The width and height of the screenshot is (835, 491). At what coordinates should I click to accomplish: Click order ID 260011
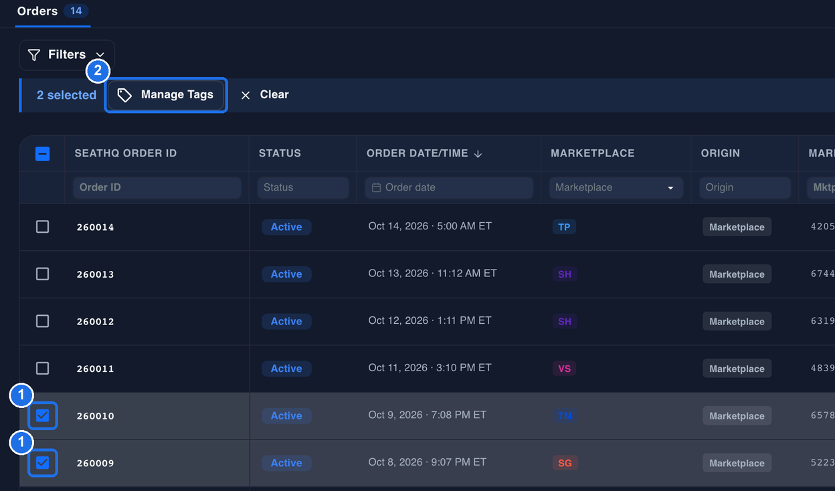point(96,369)
